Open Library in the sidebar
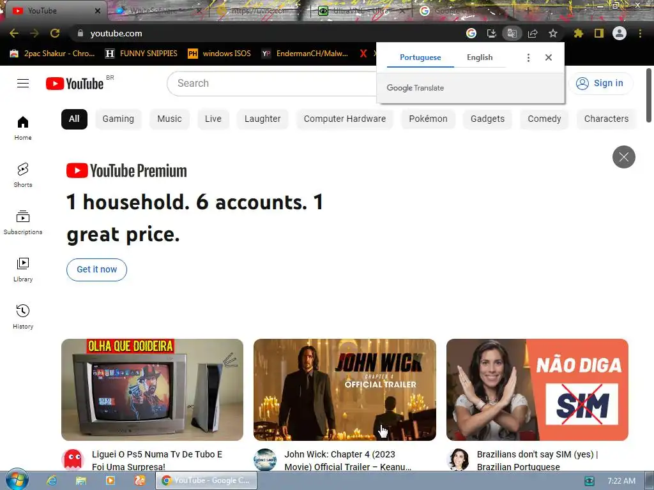Viewport: 654px width, 490px height. click(x=23, y=270)
